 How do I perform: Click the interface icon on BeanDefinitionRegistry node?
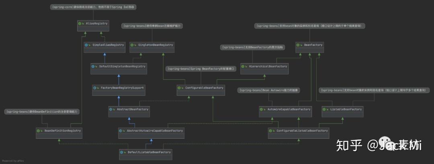[38, 131]
